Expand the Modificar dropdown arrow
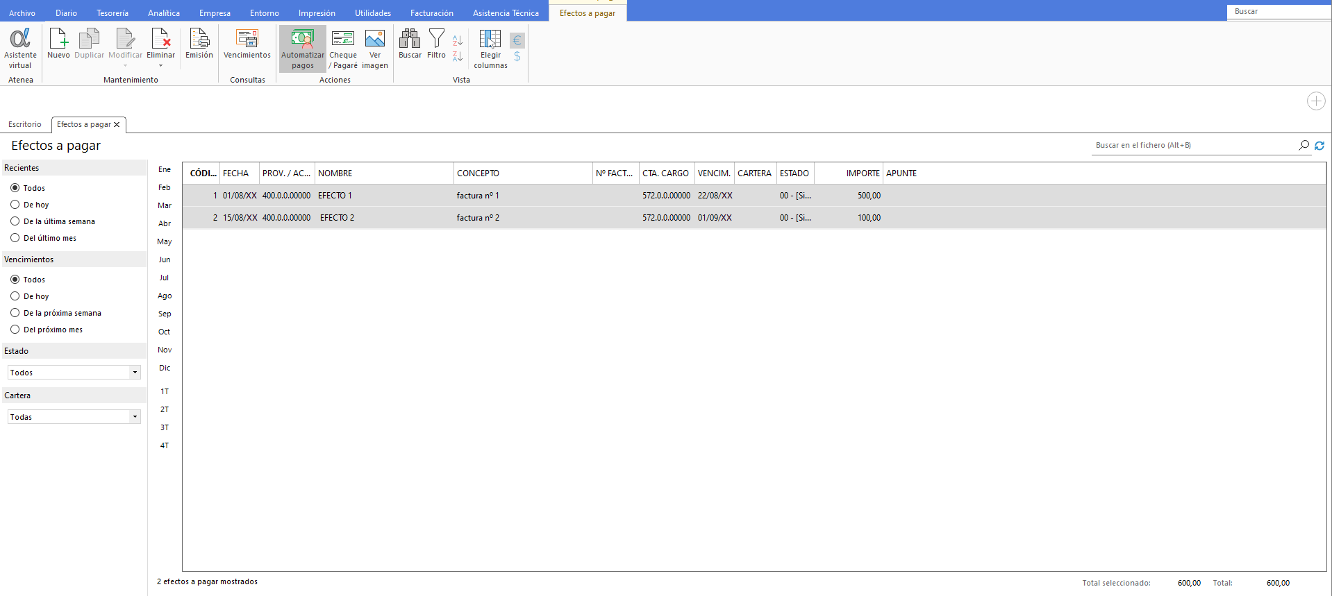This screenshot has width=1332, height=596. tap(125, 66)
